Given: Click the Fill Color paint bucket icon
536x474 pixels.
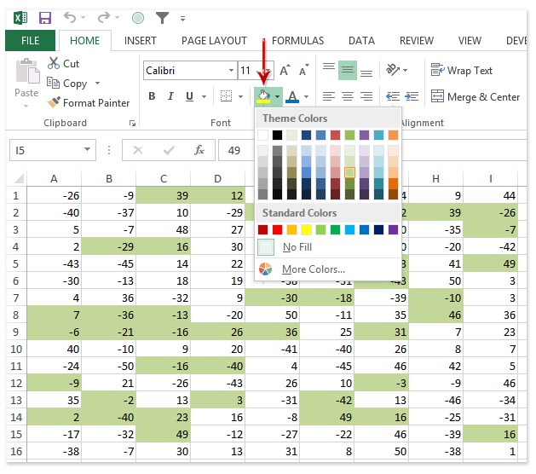Looking at the screenshot, I should (263, 96).
